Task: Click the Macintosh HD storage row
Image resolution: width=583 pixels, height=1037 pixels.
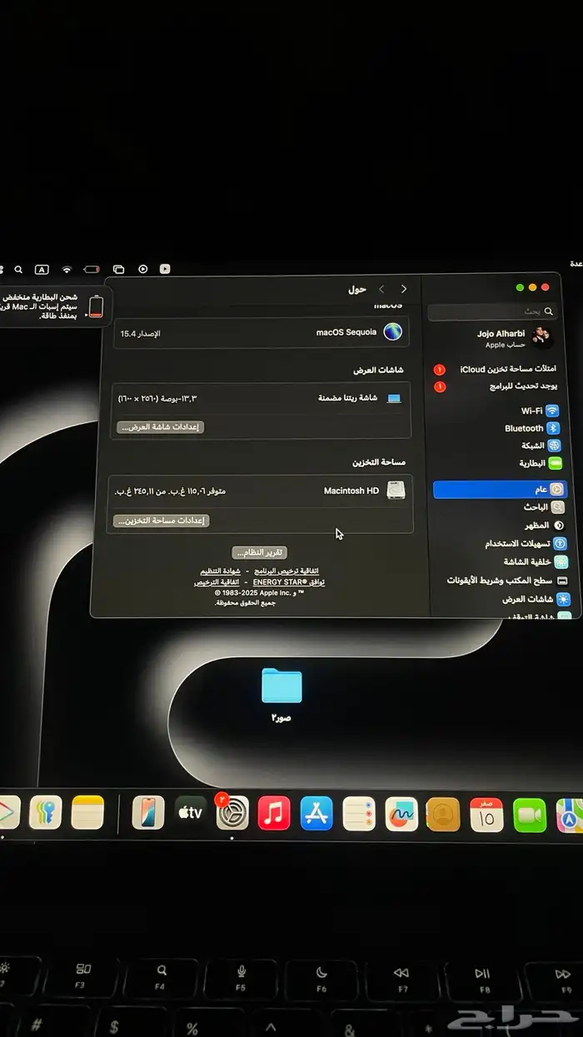Action: 261,491
